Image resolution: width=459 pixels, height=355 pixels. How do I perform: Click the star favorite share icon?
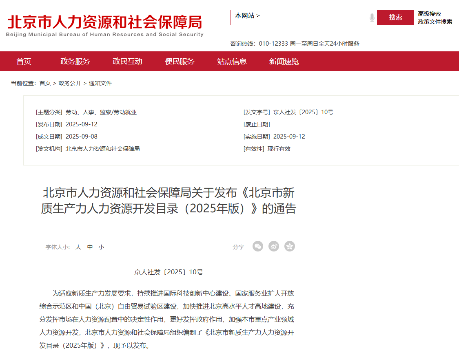[x=290, y=247]
